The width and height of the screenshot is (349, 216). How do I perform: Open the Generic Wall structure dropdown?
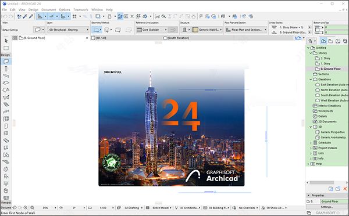click(208, 30)
